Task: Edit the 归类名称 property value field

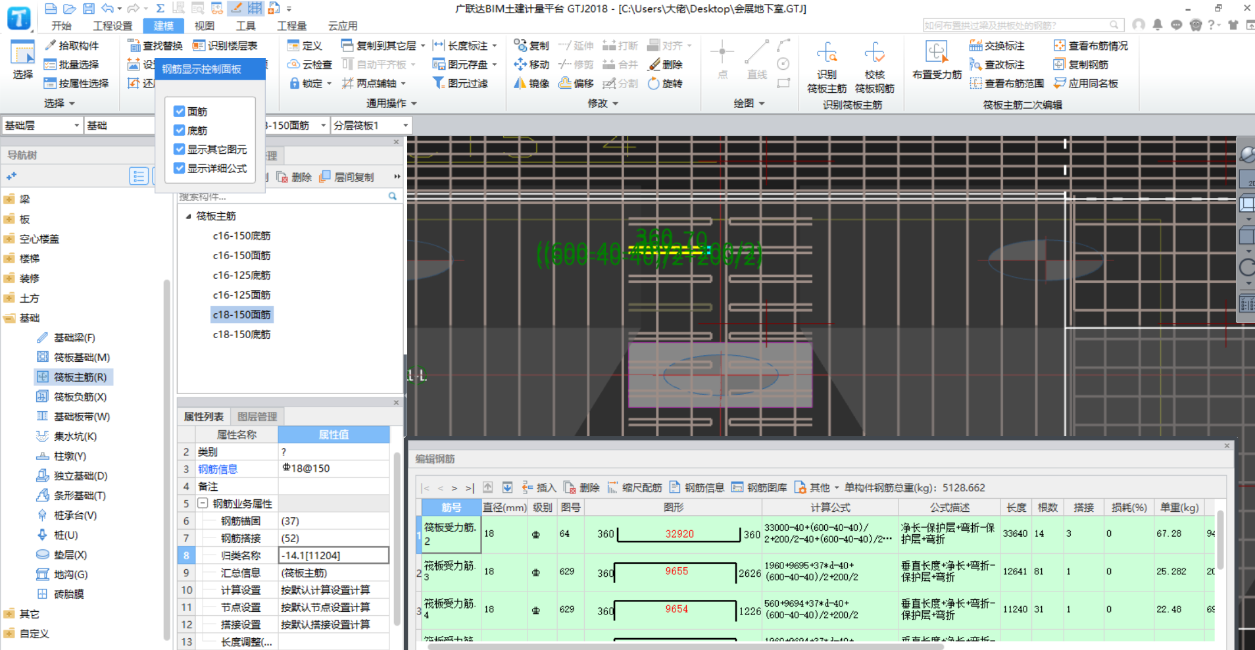Action: 333,555
